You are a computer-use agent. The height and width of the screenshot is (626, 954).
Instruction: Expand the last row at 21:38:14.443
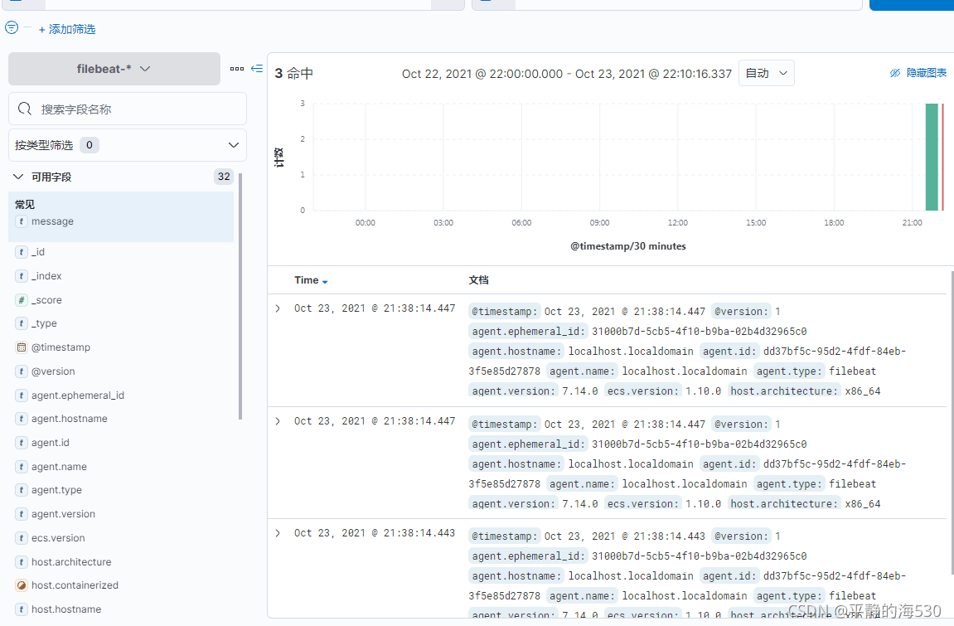coord(278,533)
